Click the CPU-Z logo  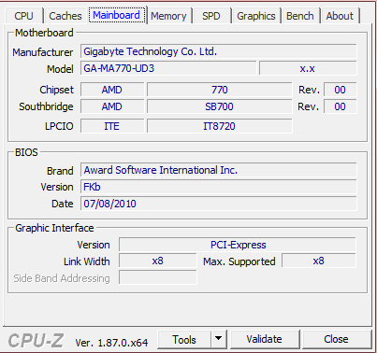tap(36, 341)
